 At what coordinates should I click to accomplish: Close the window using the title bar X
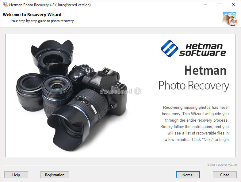coord(234,5)
